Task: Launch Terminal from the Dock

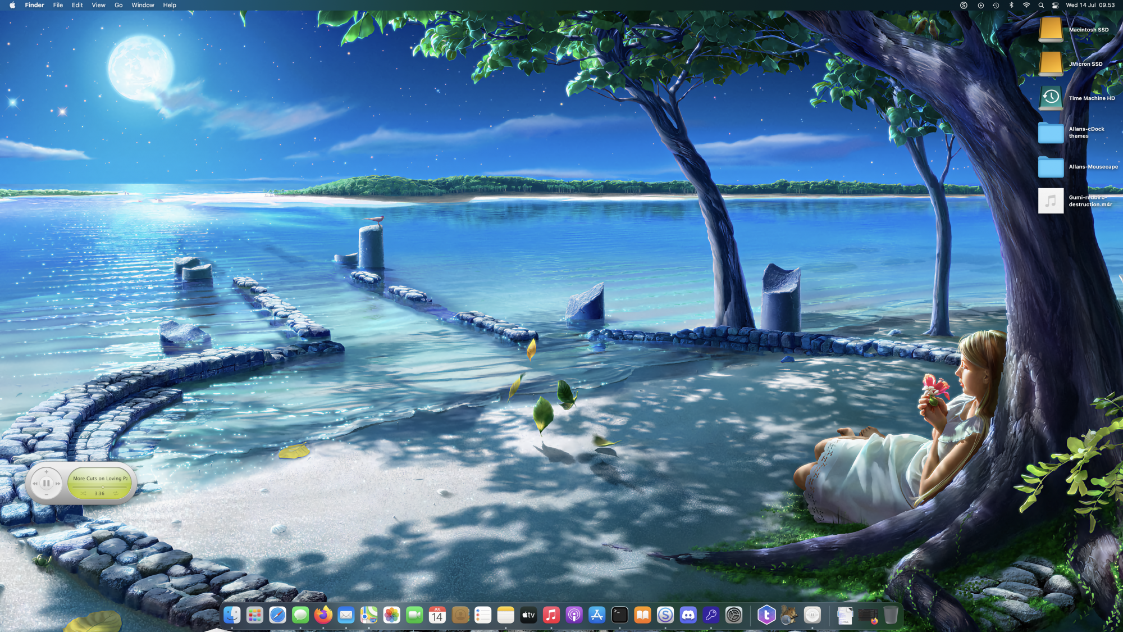Action: [x=620, y=615]
